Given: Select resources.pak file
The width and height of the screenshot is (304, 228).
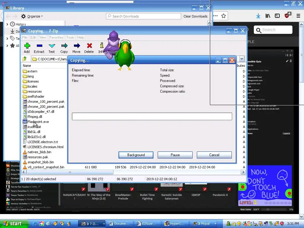Looking at the screenshot, I should (36, 157).
